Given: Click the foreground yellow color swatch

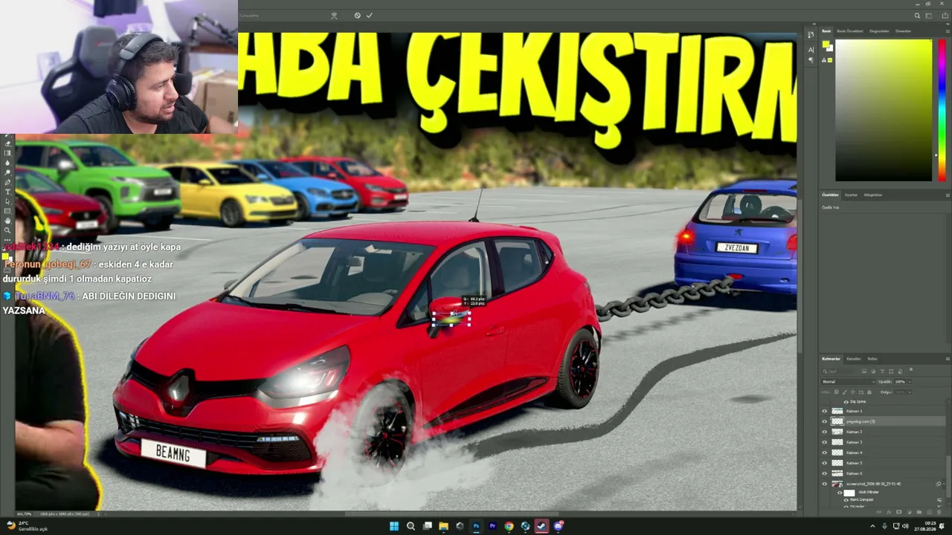Looking at the screenshot, I should [826, 45].
